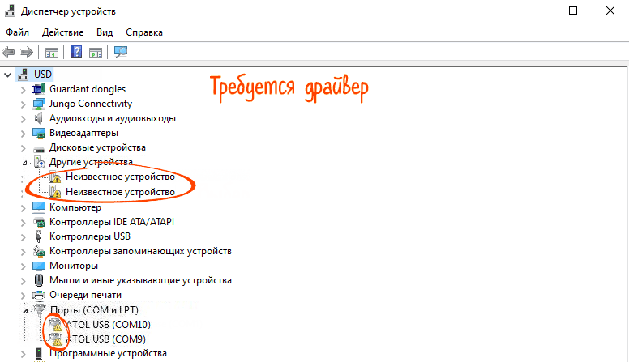Select the ATOL USB (COM10) label
629x362 pixels.
tap(108, 324)
